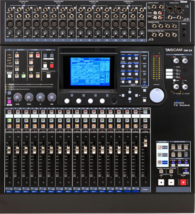Arm recording with the red RECORD key

click(183, 182)
